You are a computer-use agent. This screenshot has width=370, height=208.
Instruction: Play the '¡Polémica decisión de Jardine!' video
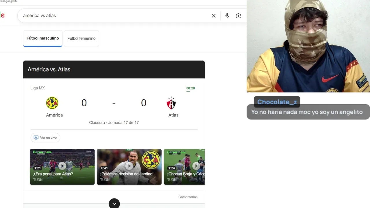[x=129, y=167]
